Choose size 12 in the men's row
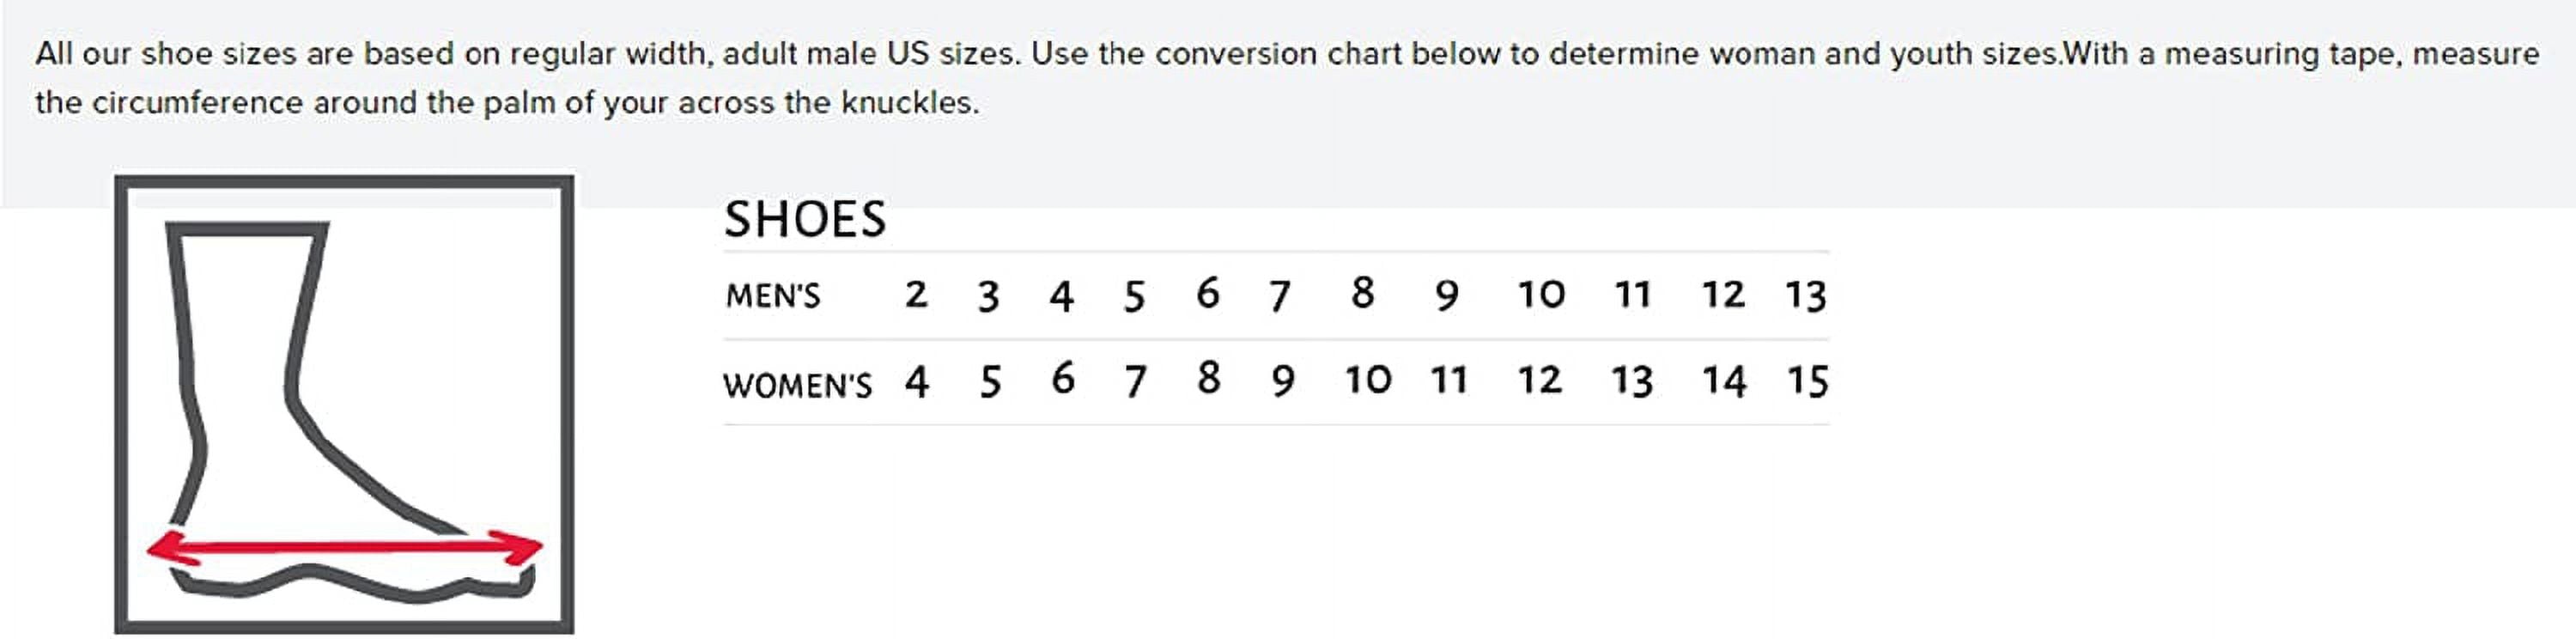2576x639 pixels. (1723, 295)
